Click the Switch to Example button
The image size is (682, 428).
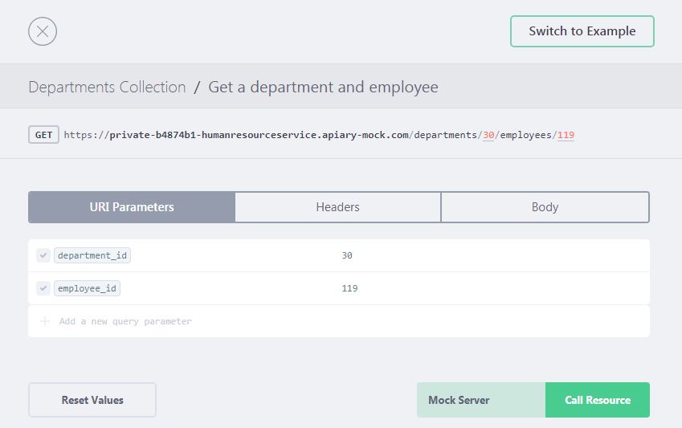(582, 31)
